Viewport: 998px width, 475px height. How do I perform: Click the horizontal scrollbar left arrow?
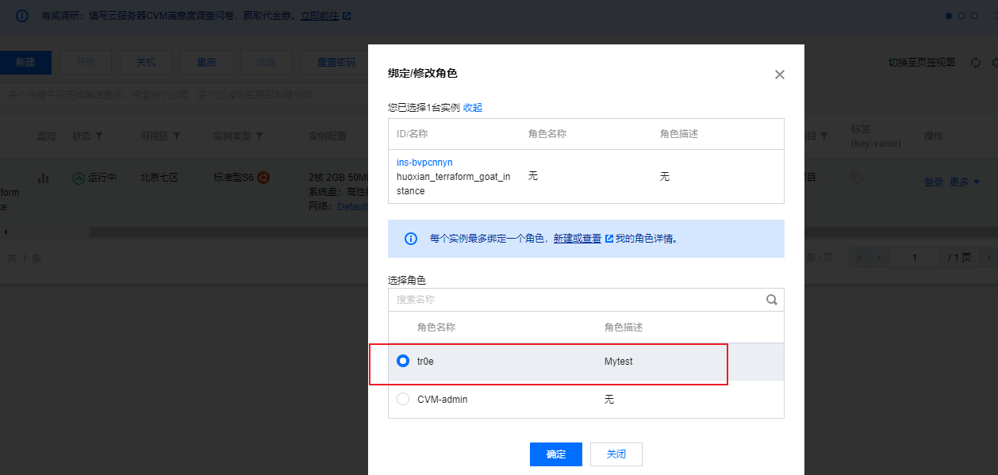[4, 232]
